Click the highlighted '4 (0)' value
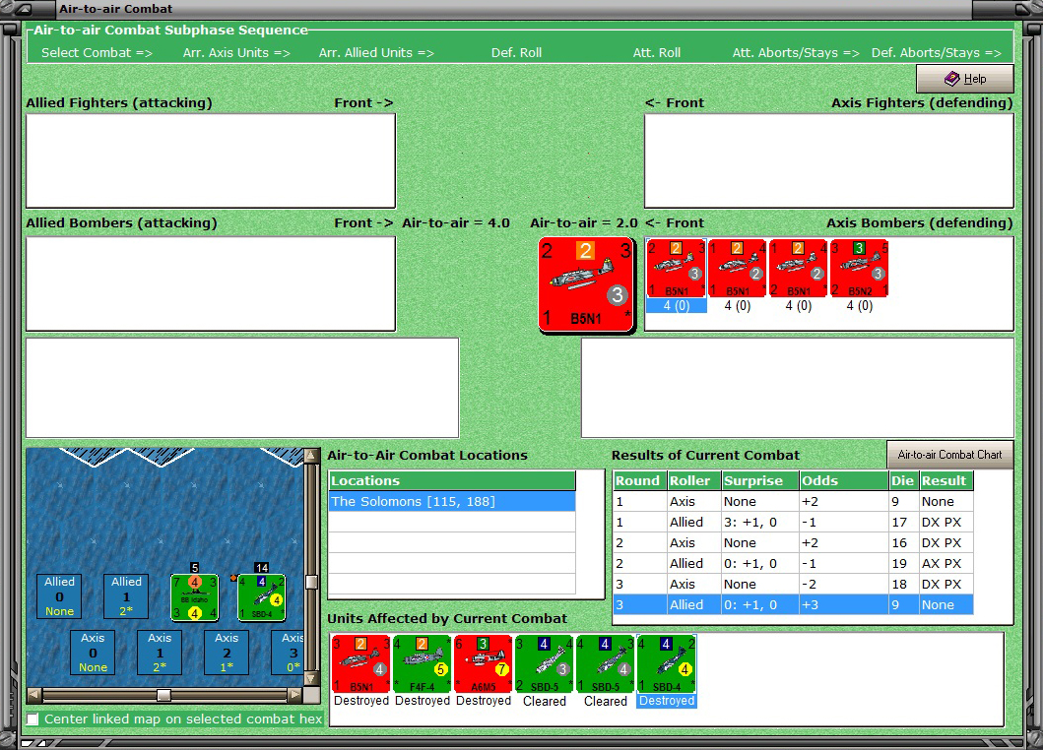This screenshot has width=1043, height=750. click(676, 306)
